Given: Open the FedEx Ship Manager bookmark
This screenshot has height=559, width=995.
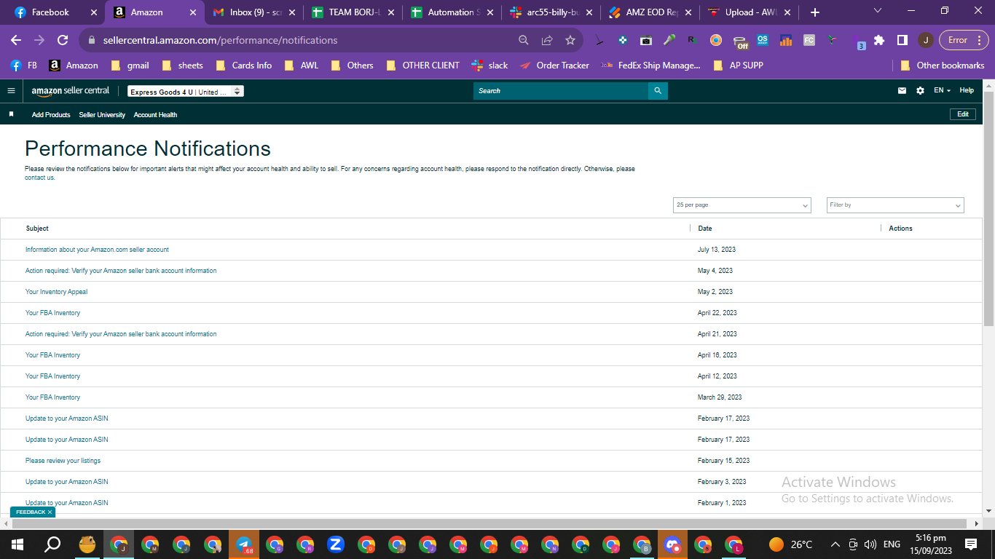Looking at the screenshot, I should 651,66.
